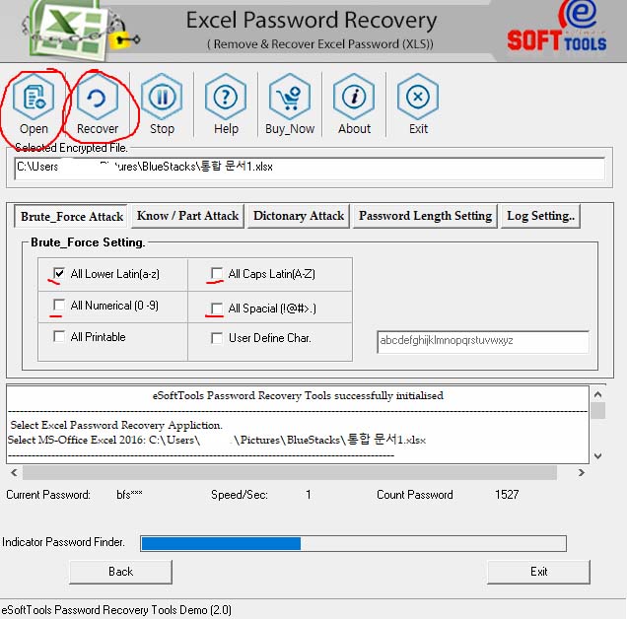Click the log horizontal scrollbar thumb
Screen dimensions: 627x619
coord(290,473)
